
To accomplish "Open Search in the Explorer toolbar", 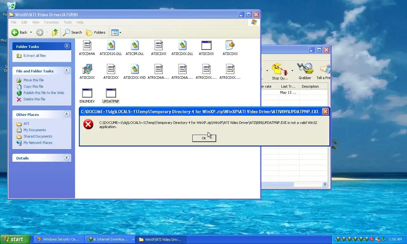I will (72, 32).
